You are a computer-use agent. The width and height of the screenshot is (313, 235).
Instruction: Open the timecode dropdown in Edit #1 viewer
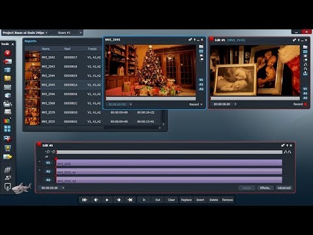tap(235, 104)
